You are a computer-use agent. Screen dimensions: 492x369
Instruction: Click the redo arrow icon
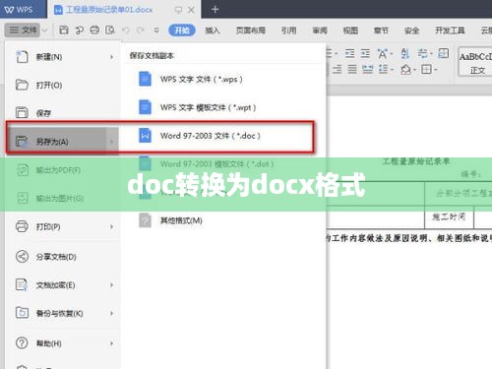[x=141, y=31]
